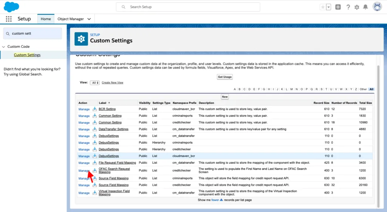The height and width of the screenshot is (212, 387).
Task: Click the Settings Type column header
Action: [x=161, y=103]
